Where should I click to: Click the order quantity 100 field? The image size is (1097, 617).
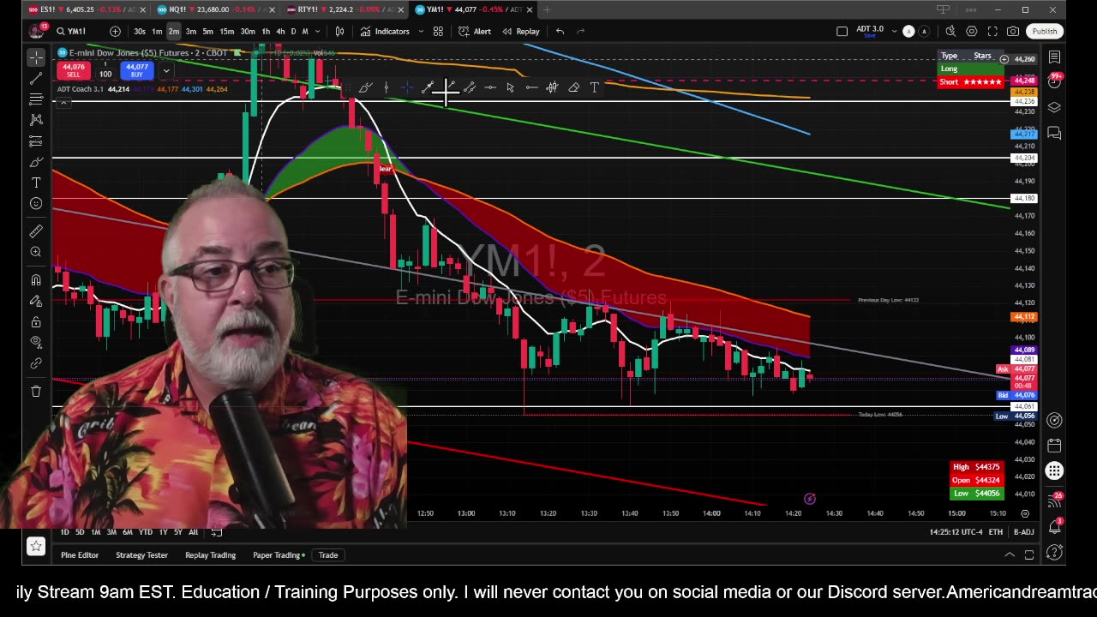click(x=105, y=74)
